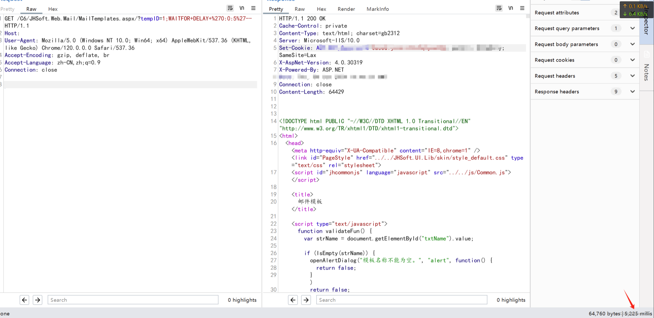Toggle show non-printable \n in Request panel

tap(242, 8)
